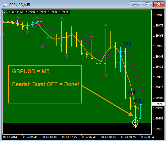Click the fractal down arrow below the 07:30 bar

(x=67, y=56)
